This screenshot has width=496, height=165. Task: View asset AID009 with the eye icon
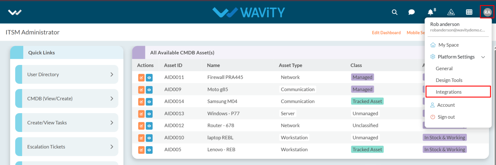point(149,90)
